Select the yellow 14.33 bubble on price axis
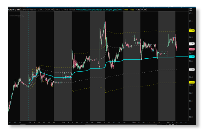 192,82
